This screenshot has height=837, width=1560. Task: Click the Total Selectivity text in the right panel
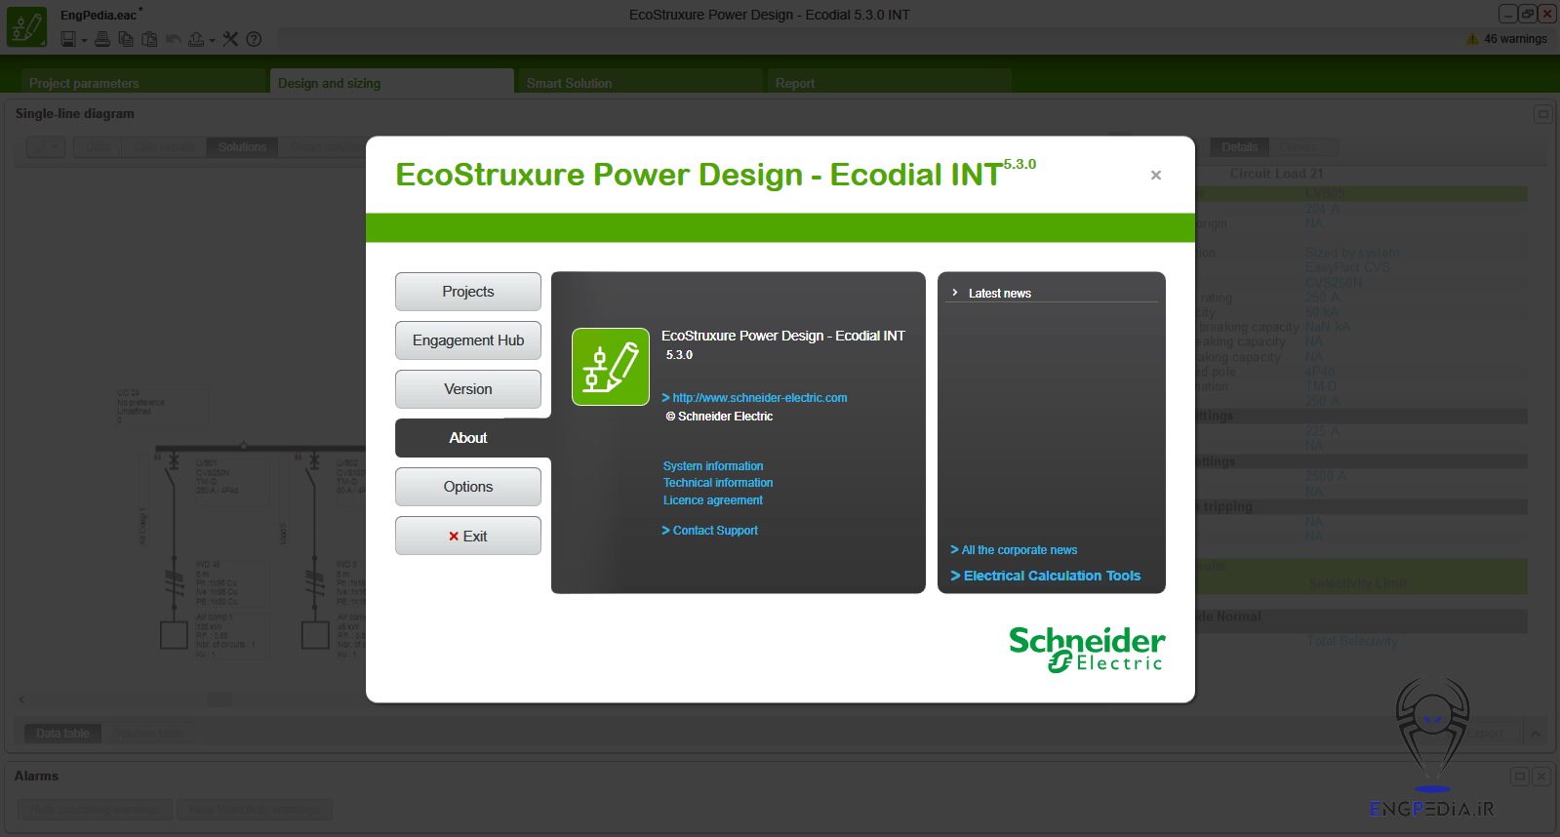pyautogui.click(x=1352, y=641)
